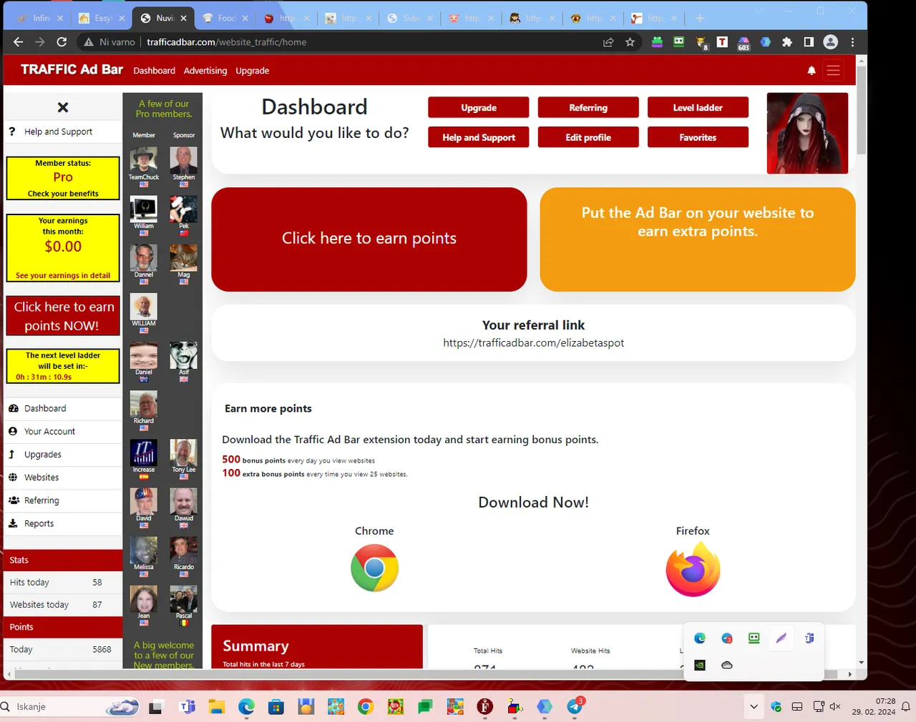Open the browser Extensions puzzle icon
Screen dimensions: 916x722
[787, 42]
